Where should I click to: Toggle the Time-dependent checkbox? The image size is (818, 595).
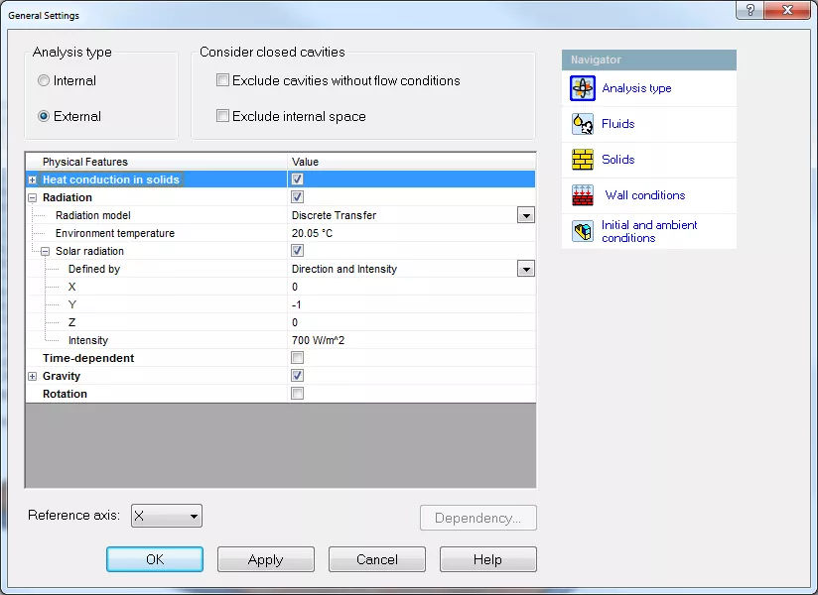298,358
